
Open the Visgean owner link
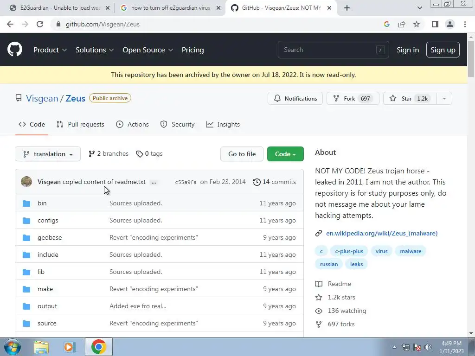42,98
